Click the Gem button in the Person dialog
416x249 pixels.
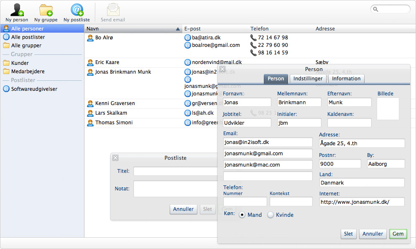coord(398,234)
